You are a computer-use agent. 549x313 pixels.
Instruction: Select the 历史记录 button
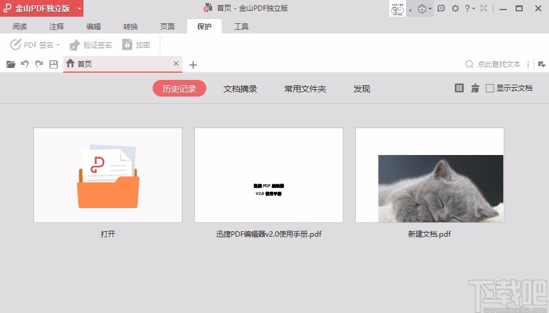pos(179,89)
